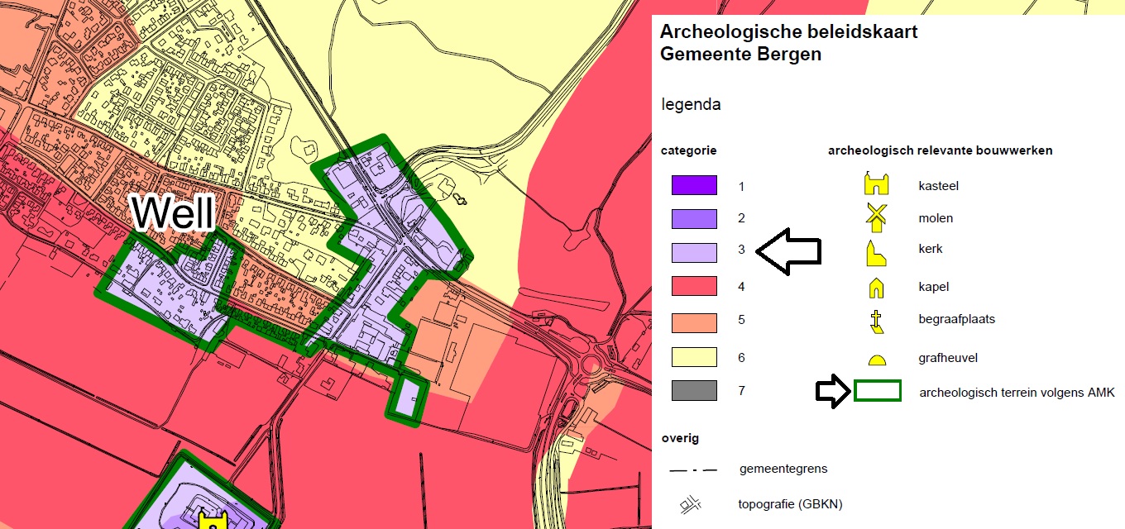Click the 'overig' heading
The image size is (1125, 529).
[679, 438]
